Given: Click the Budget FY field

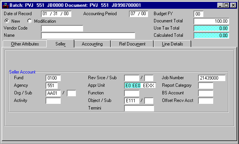Looking at the screenshot, I should (x=198, y=14).
